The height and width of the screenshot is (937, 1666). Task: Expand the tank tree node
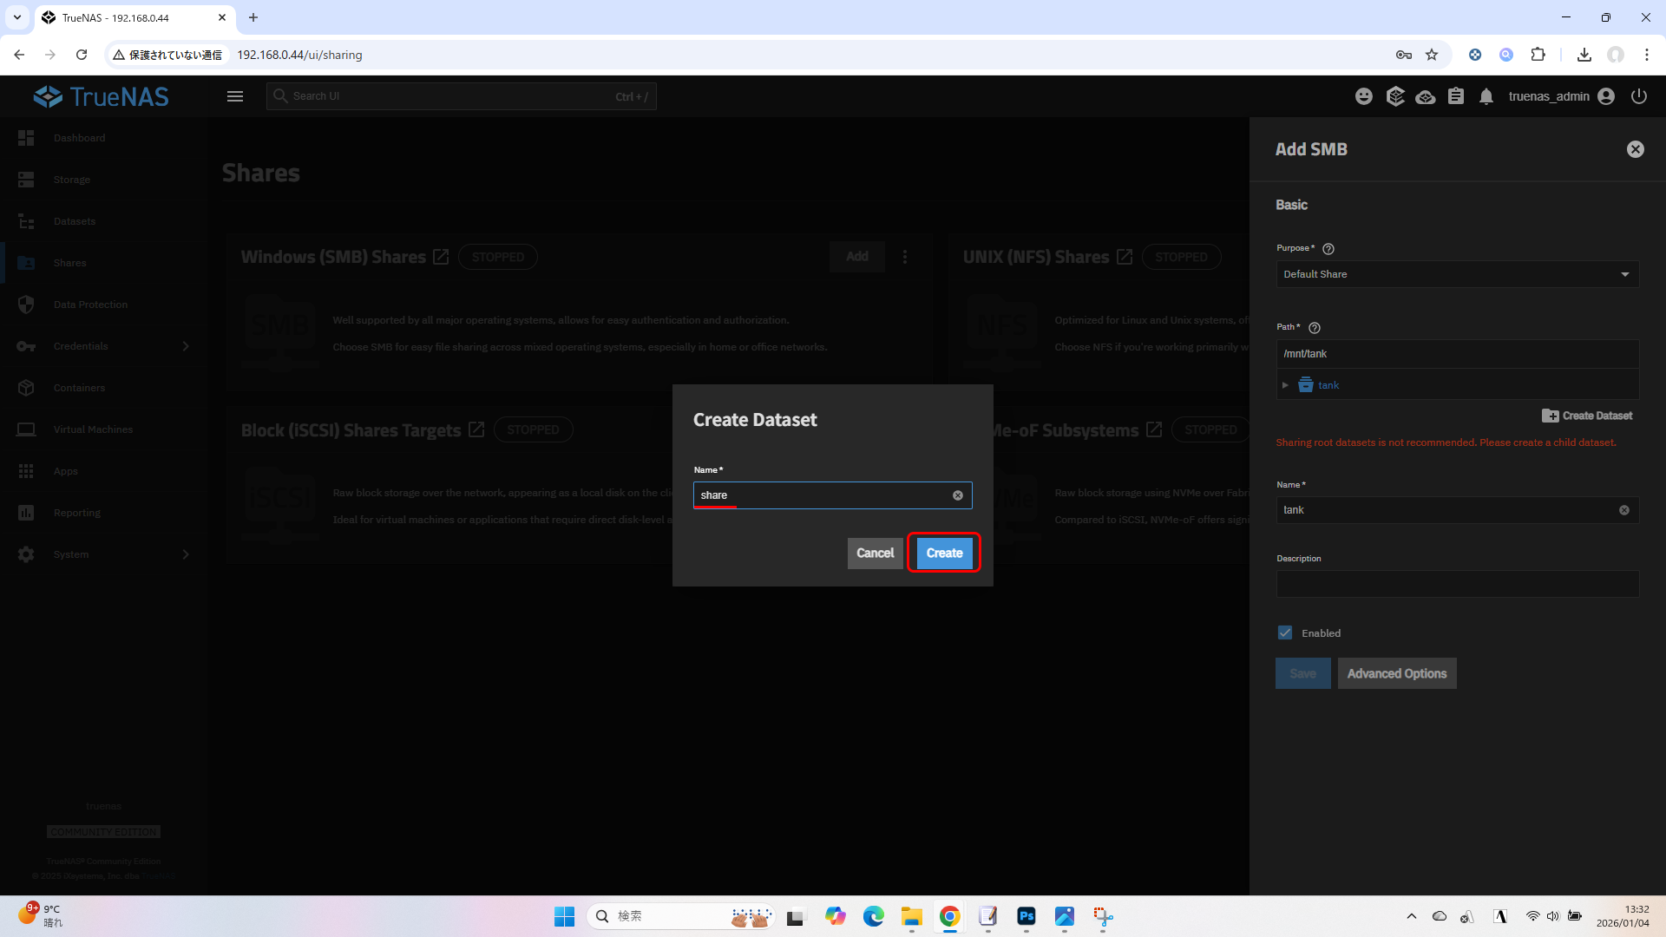tap(1285, 385)
